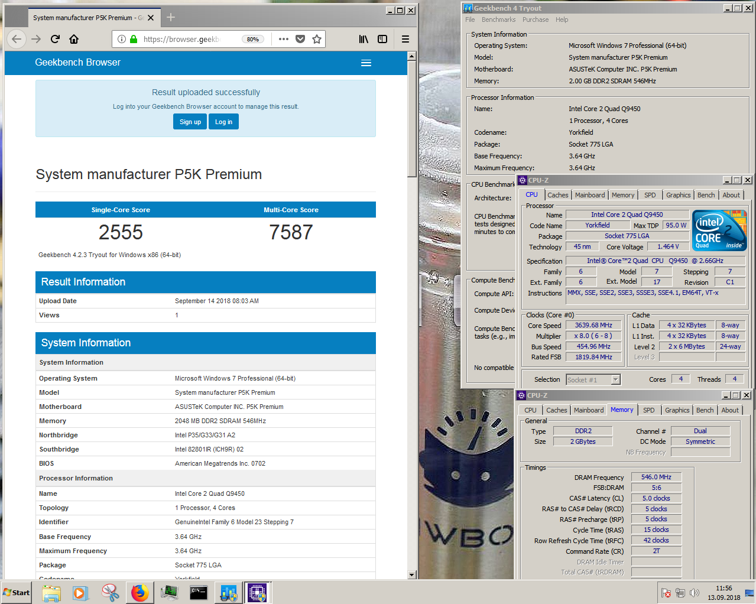The height and width of the screenshot is (604, 756).
Task: Close the System manufacturer P5K Premium tab
Action: click(x=151, y=18)
